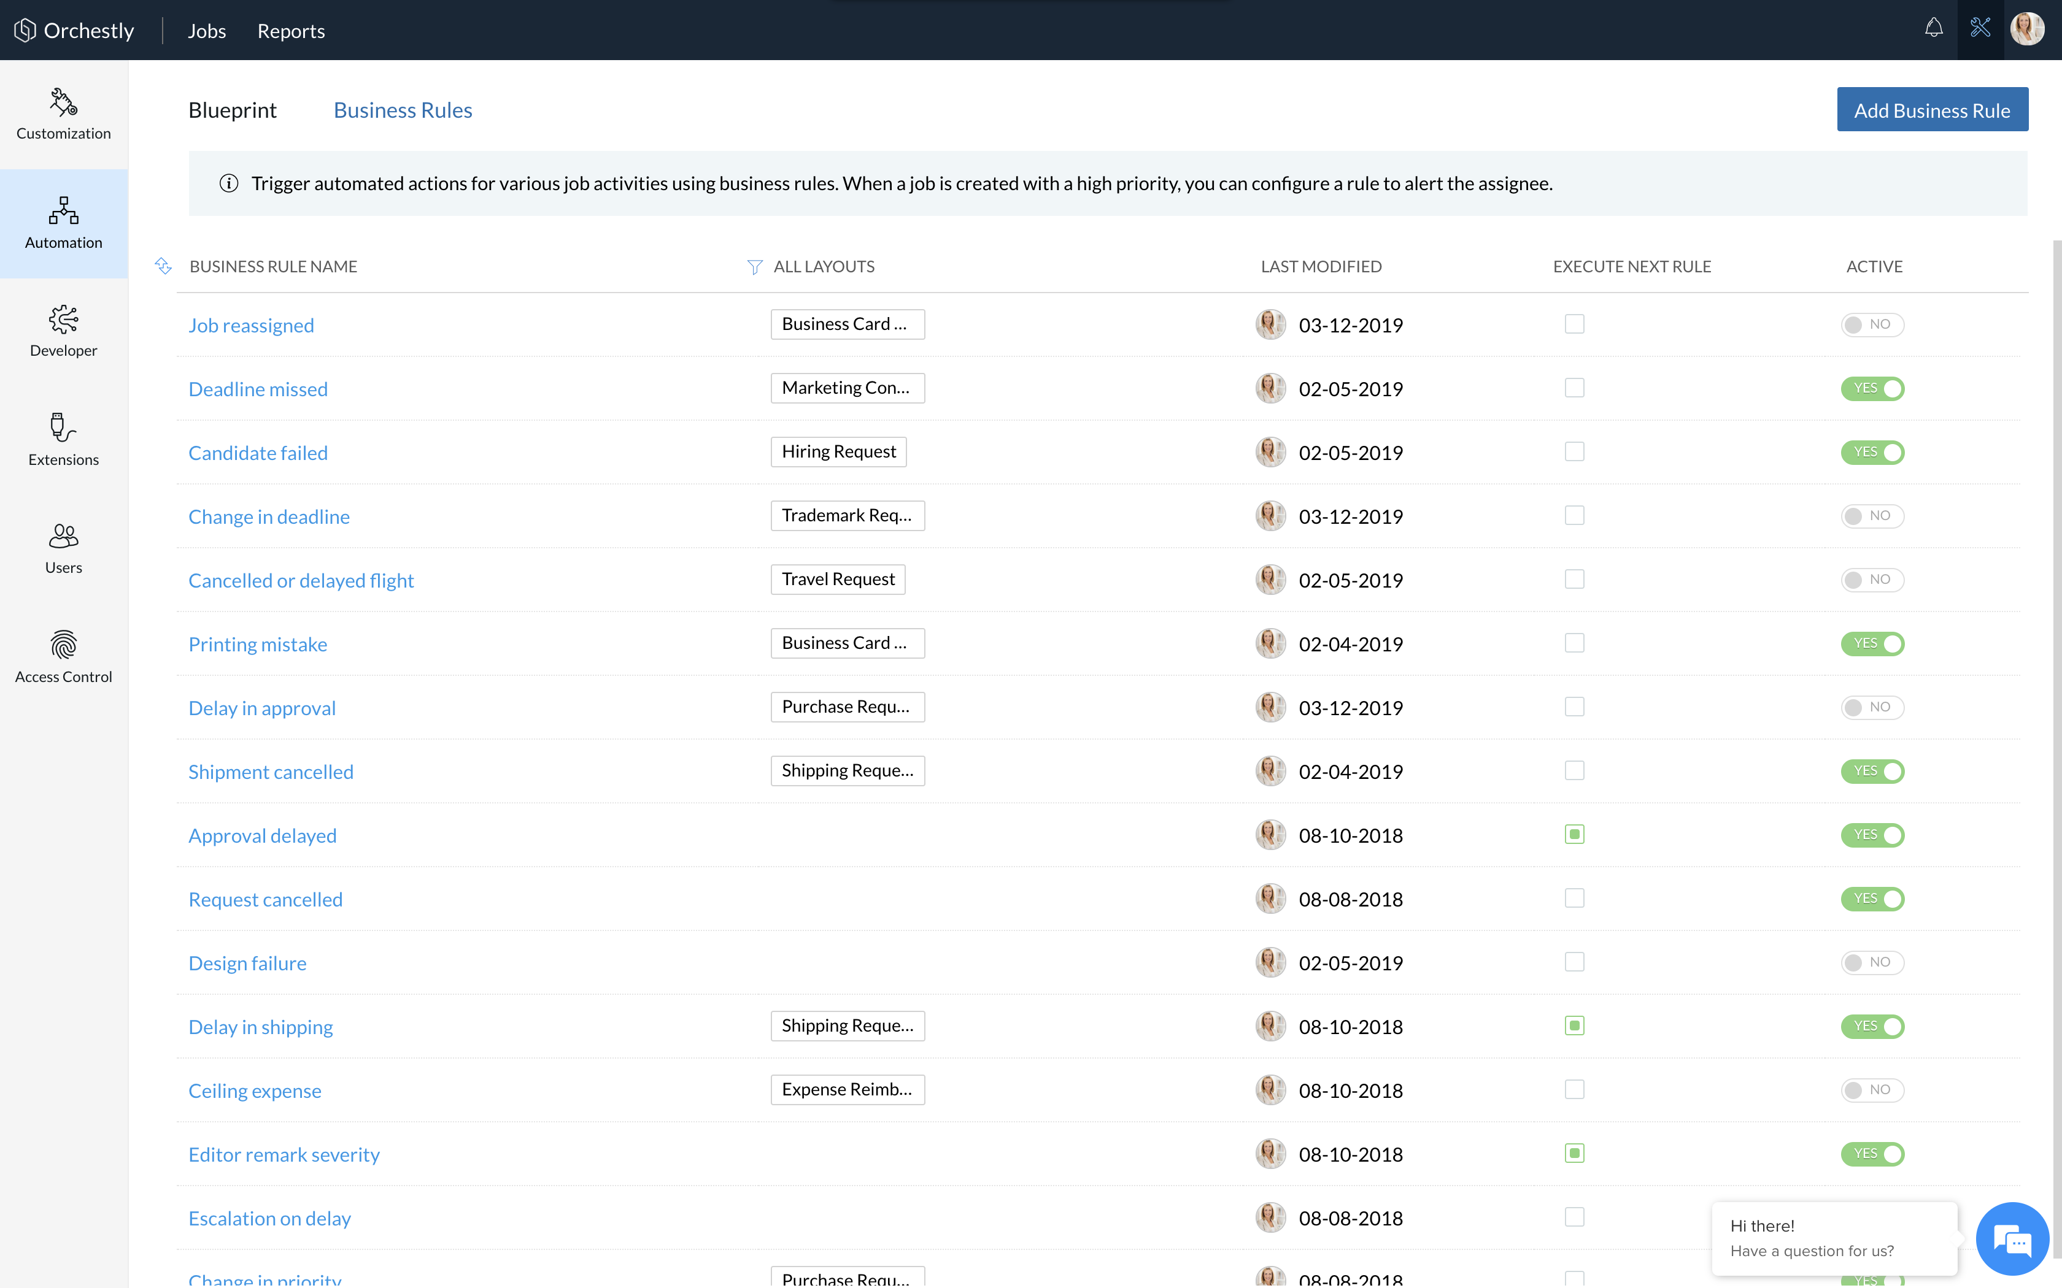Viewport: 2062px width, 1288px height.
Task: Click the reorder rules icon beside header
Action: click(164, 267)
